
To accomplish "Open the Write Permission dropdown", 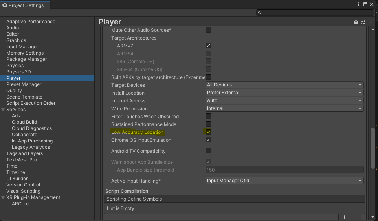I will (x=284, y=108).
